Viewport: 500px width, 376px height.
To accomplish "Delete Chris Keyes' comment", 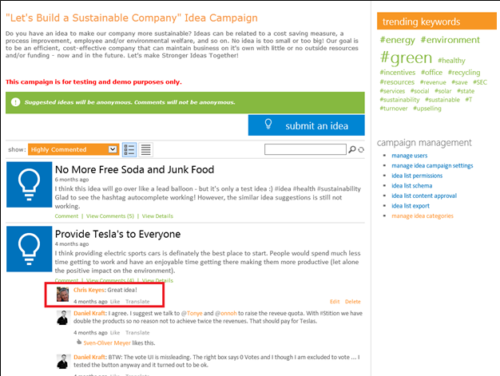I will (x=352, y=302).
